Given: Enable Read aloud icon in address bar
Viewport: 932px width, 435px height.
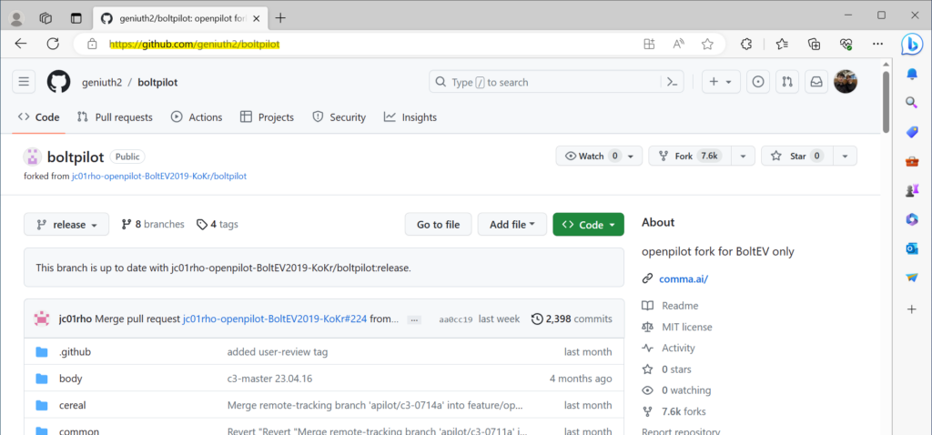Looking at the screenshot, I should (x=678, y=44).
